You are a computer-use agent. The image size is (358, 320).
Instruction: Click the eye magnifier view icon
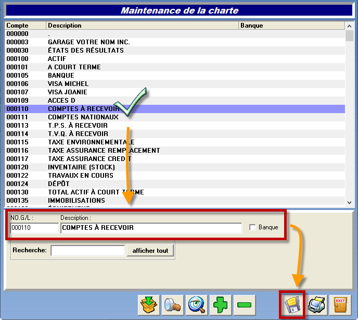click(197, 305)
